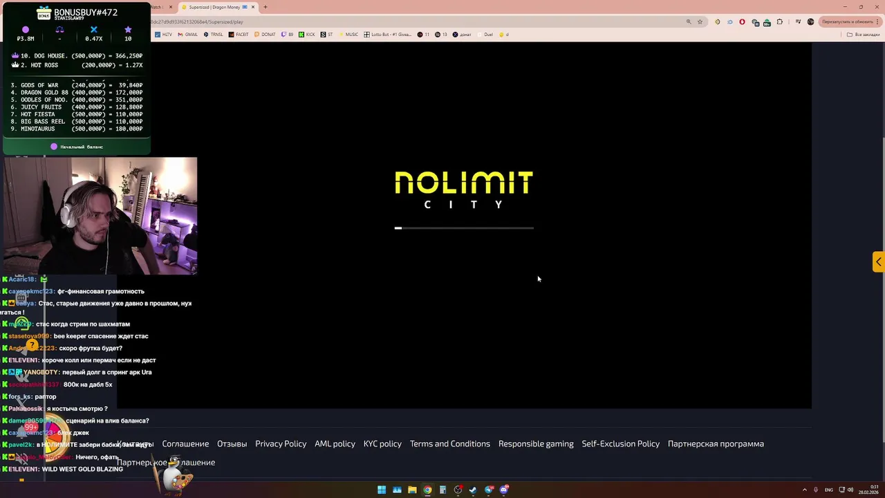Open the Chrome profile avatar
Viewport: 885px width, 498px height.
(x=810, y=21)
